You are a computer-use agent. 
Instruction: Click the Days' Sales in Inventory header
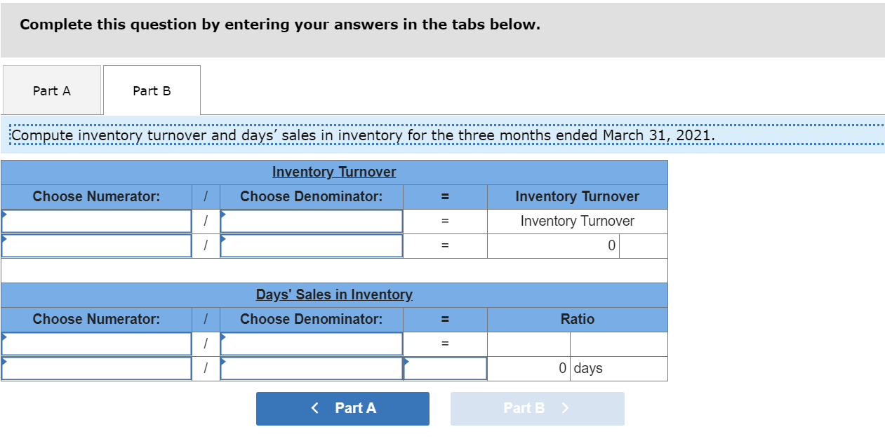(x=334, y=294)
